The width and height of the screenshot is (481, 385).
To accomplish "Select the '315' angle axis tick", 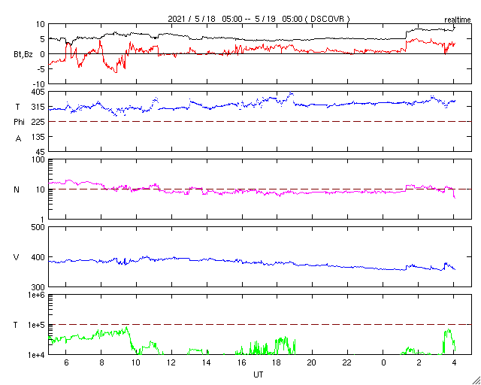I will [38, 107].
